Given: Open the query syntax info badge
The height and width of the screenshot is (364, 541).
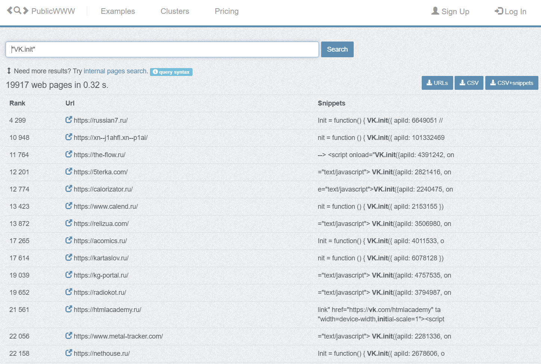Looking at the screenshot, I should coord(171,72).
